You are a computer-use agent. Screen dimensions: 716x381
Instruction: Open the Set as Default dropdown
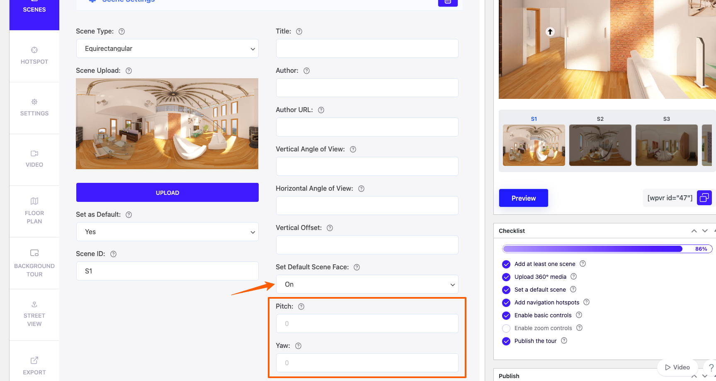(x=167, y=232)
